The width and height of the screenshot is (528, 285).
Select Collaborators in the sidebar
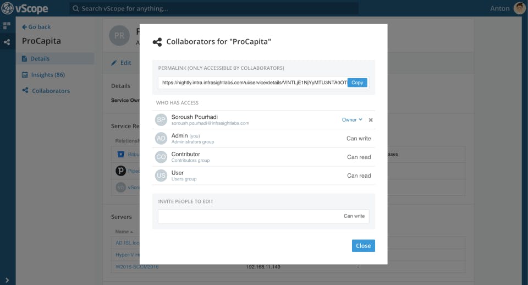tap(51, 91)
